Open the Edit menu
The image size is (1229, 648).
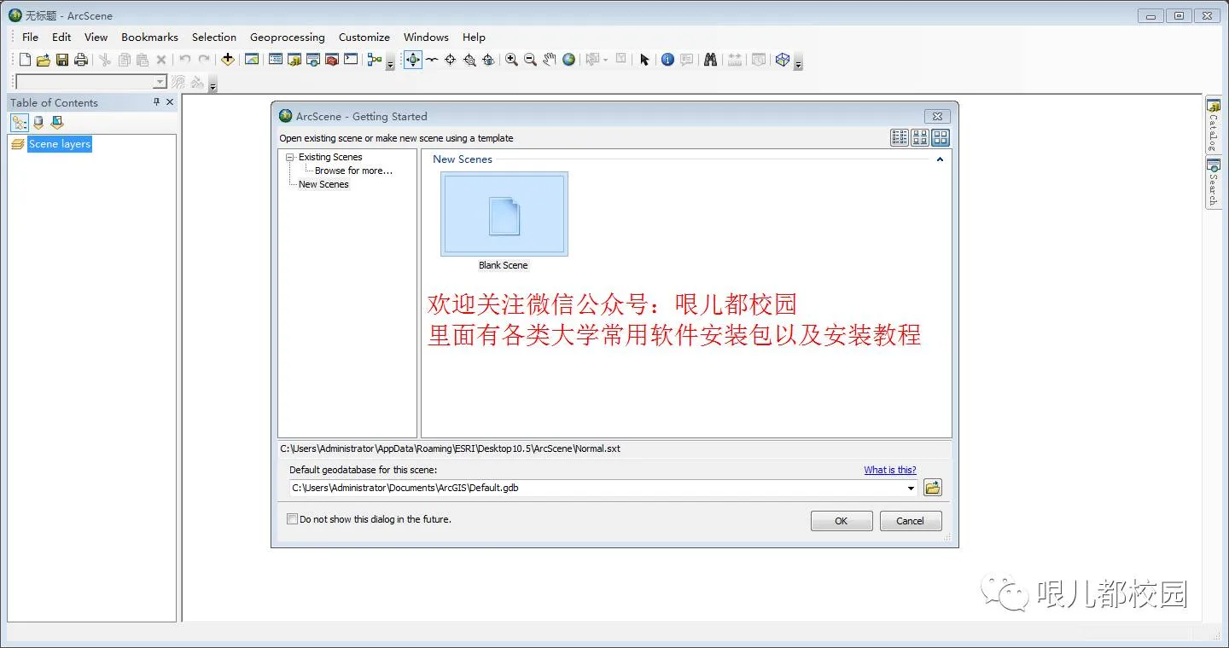(x=61, y=37)
